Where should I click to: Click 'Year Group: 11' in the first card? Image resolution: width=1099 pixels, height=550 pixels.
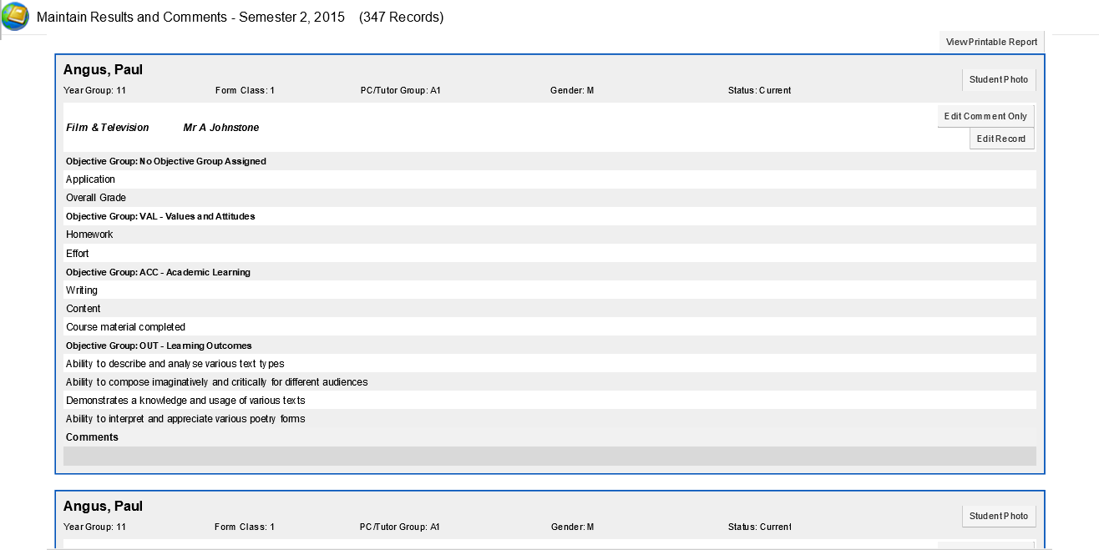[x=94, y=90]
